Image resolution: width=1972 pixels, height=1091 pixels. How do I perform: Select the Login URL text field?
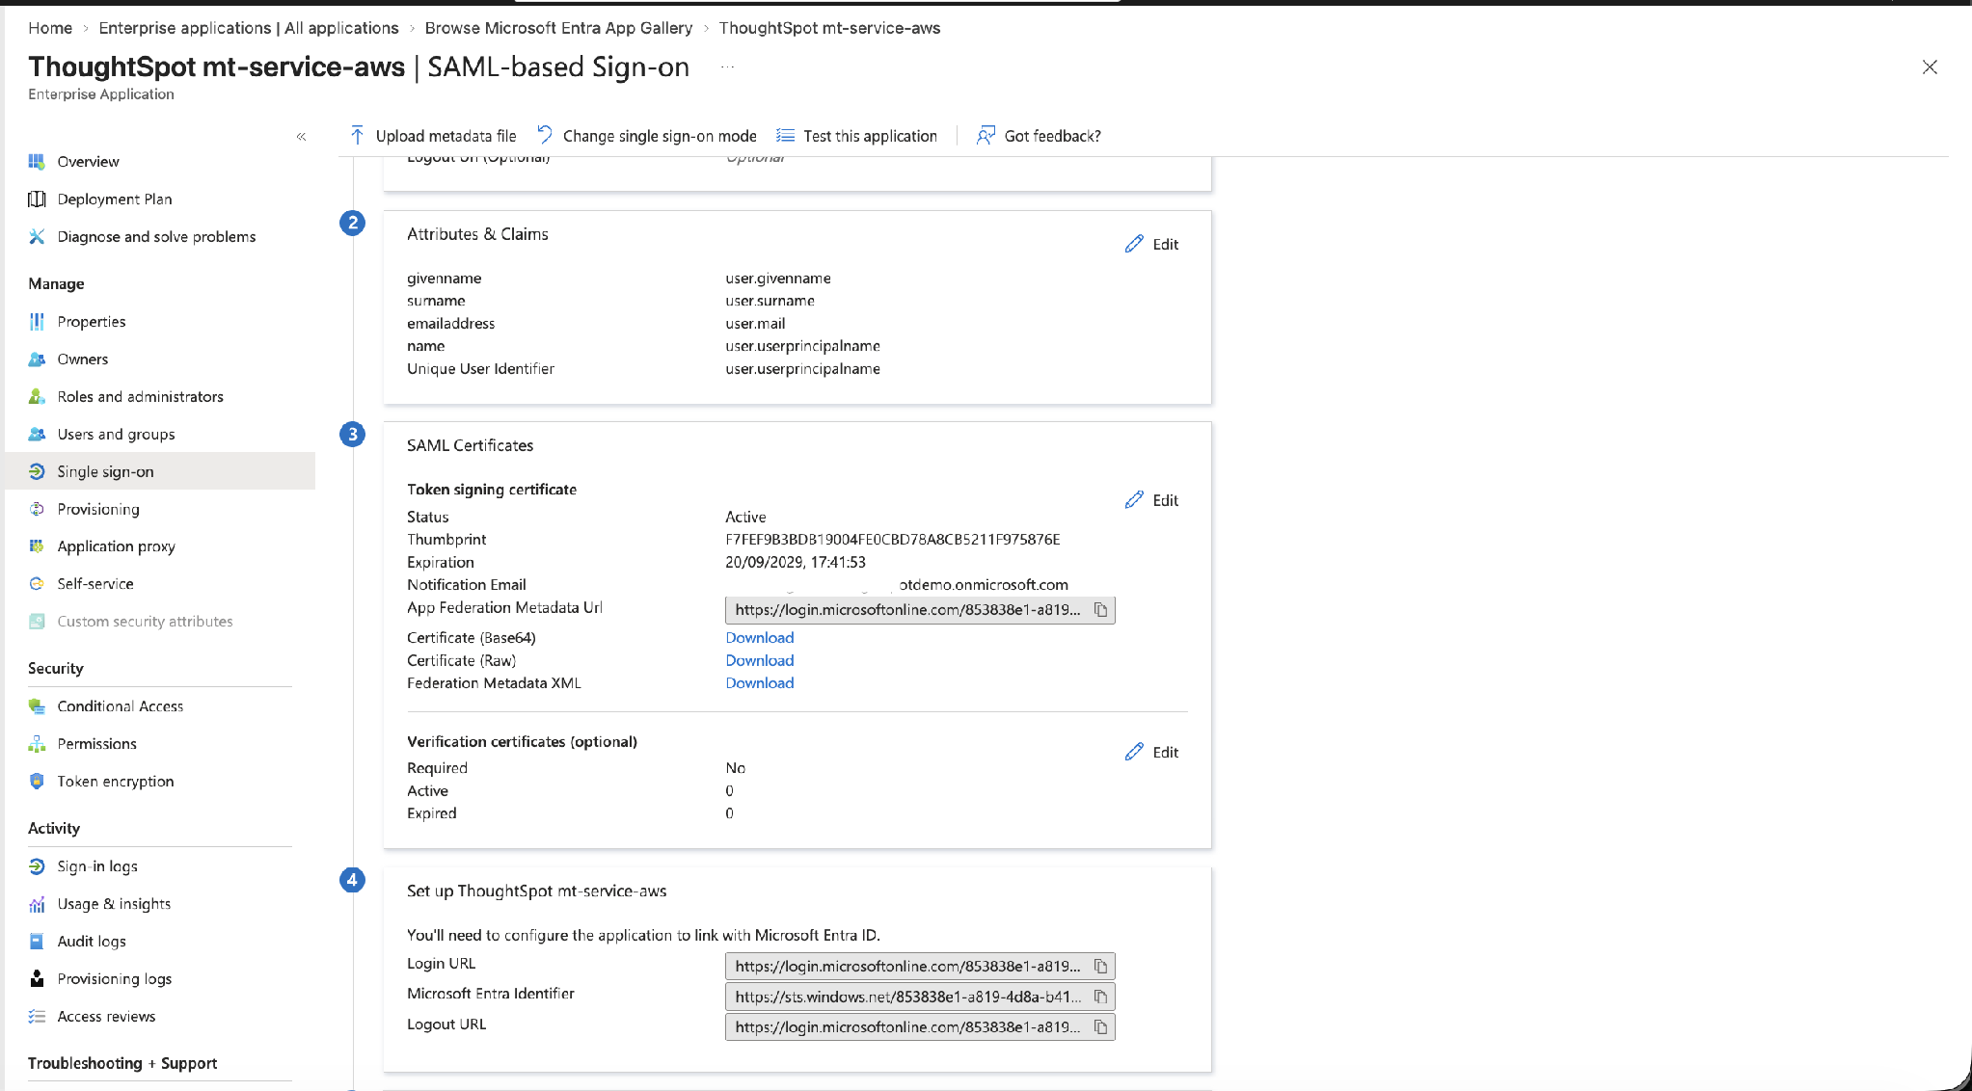point(920,966)
